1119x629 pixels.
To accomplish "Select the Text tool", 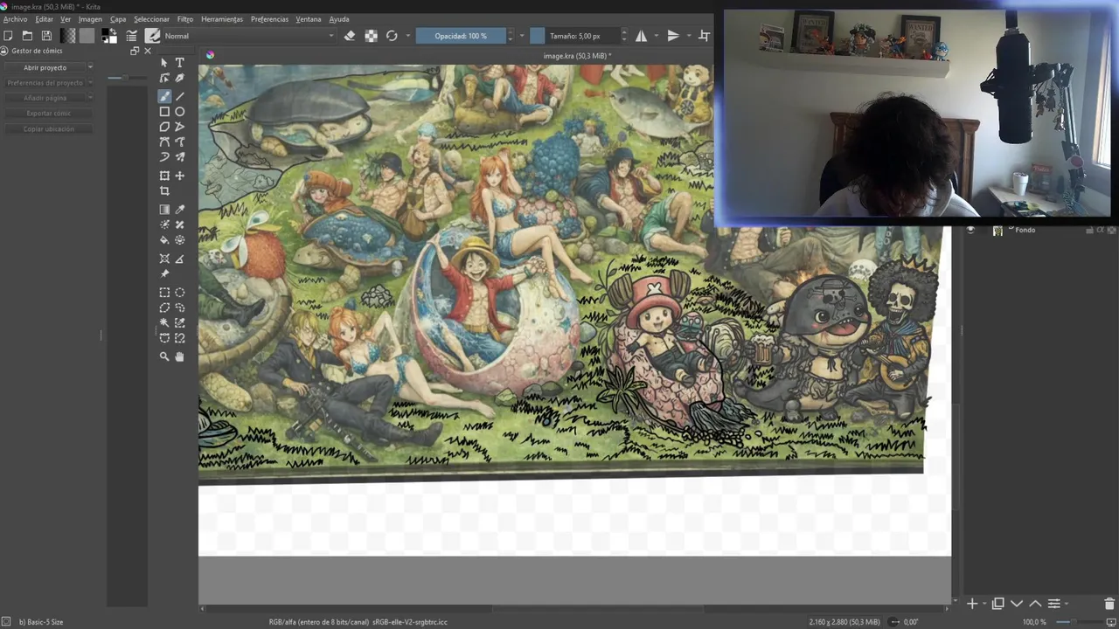I will 179,63.
